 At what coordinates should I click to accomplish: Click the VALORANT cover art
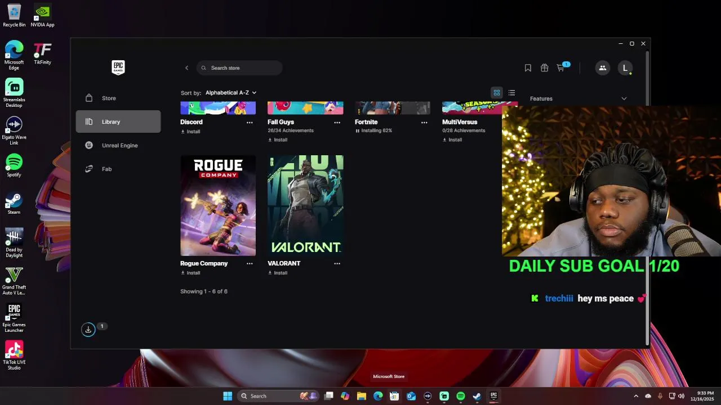click(305, 205)
